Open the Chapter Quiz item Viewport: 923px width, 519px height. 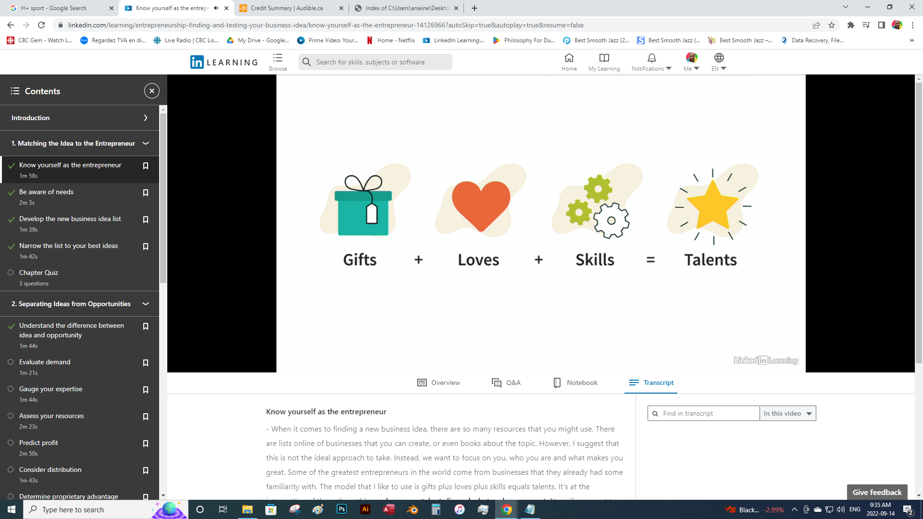tap(38, 272)
